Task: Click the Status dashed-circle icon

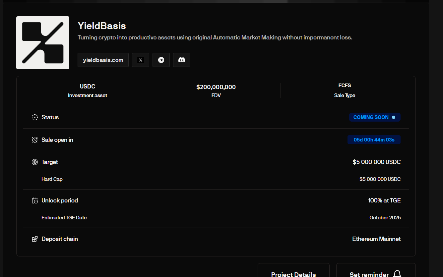Action: pos(35,117)
